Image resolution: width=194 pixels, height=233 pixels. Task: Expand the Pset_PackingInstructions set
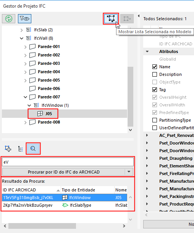[x=147, y=196]
